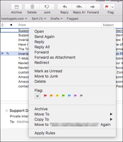Expand the invariant thread disclosure triangle
Image resolution: width=123 pixels, height=142 pixels.
[2, 54]
